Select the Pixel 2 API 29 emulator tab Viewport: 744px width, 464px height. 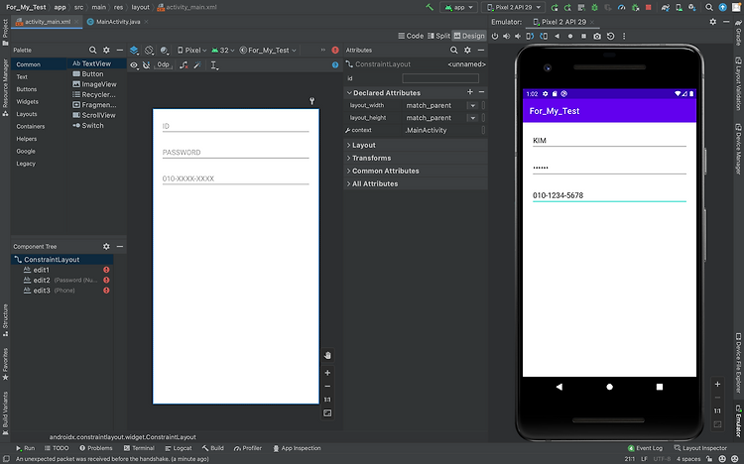[563, 22]
